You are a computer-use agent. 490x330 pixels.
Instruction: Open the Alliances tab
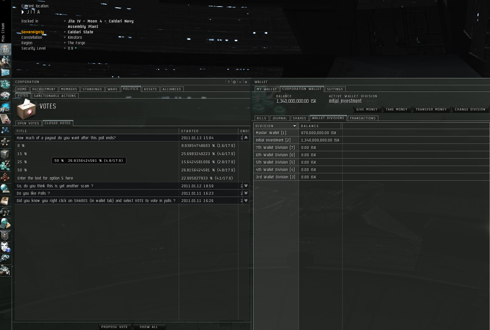(x=172, y=89)
